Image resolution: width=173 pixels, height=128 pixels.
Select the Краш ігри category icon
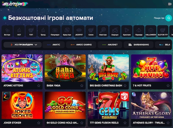click(x=67, y=31)
